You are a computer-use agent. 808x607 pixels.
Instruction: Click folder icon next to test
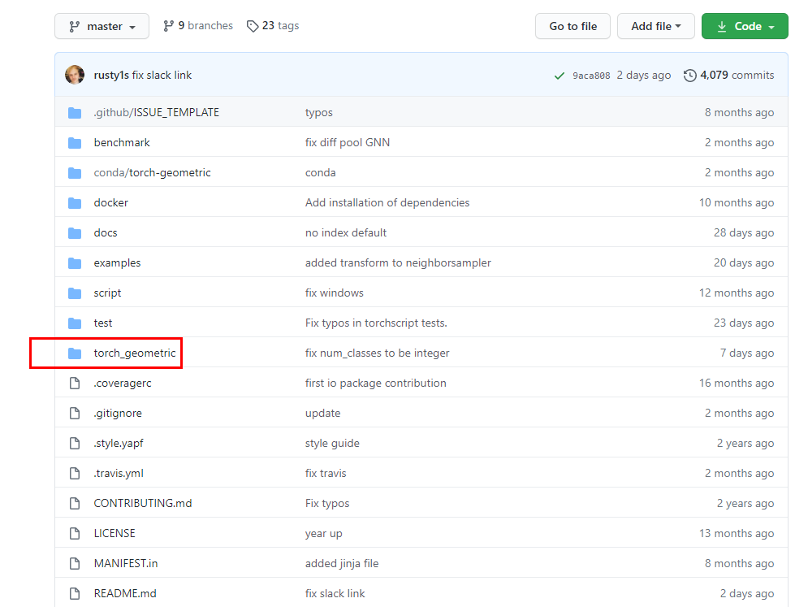click(75, 323)
